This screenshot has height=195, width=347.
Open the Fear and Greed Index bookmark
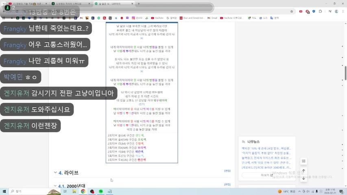(x=192, y=18)
